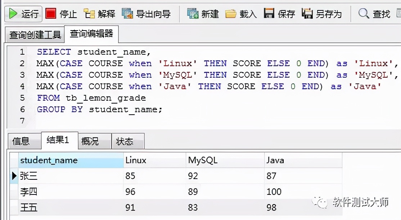Open the Export Wizard (导出向导) icon
This screenshot has height=220, width=401.
pos(127,14)
